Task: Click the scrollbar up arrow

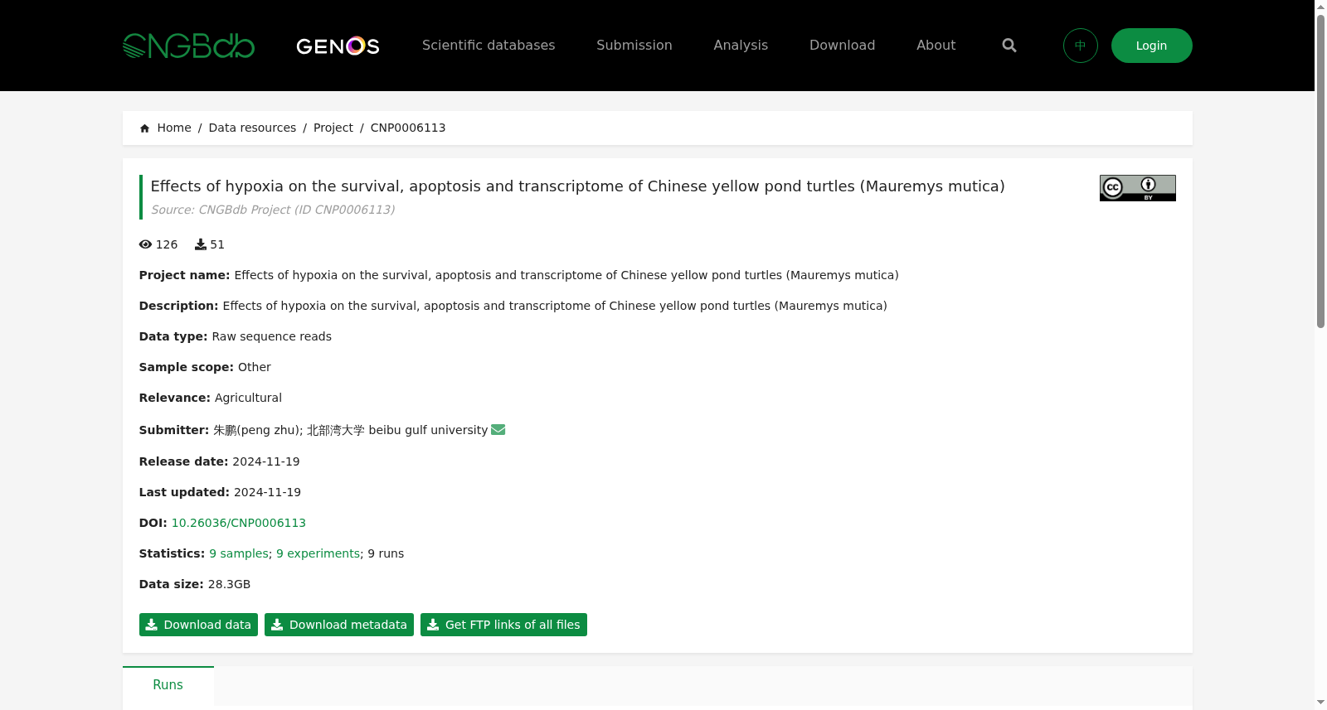Action: coord(1320,7)
